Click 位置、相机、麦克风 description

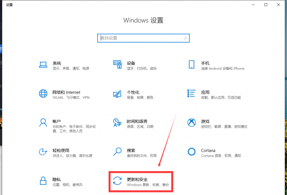(x=68, y=185)
